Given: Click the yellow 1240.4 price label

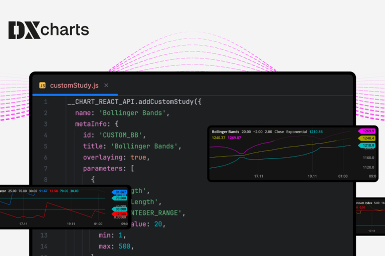Looking at the screenshot, I should click(x=367, y=138).
